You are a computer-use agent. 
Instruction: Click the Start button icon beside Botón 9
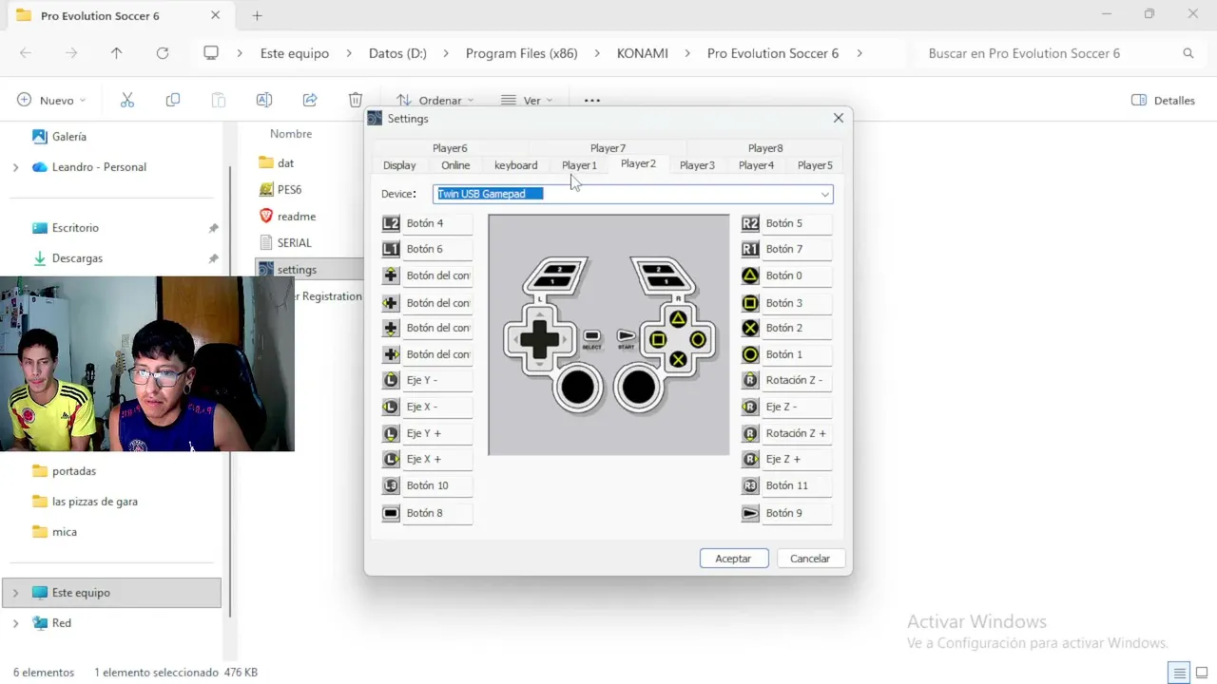click(750, 513)
